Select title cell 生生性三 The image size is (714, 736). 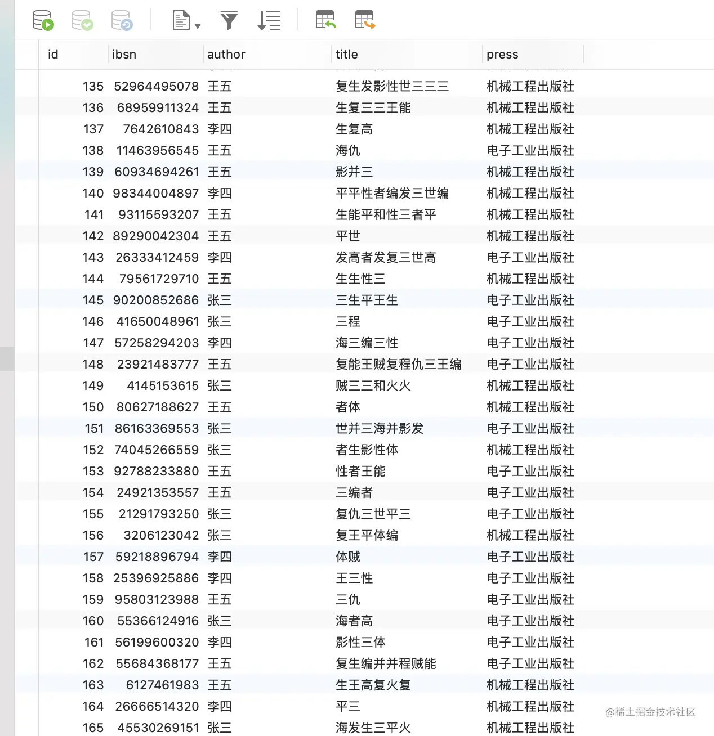tap(360, 279)
